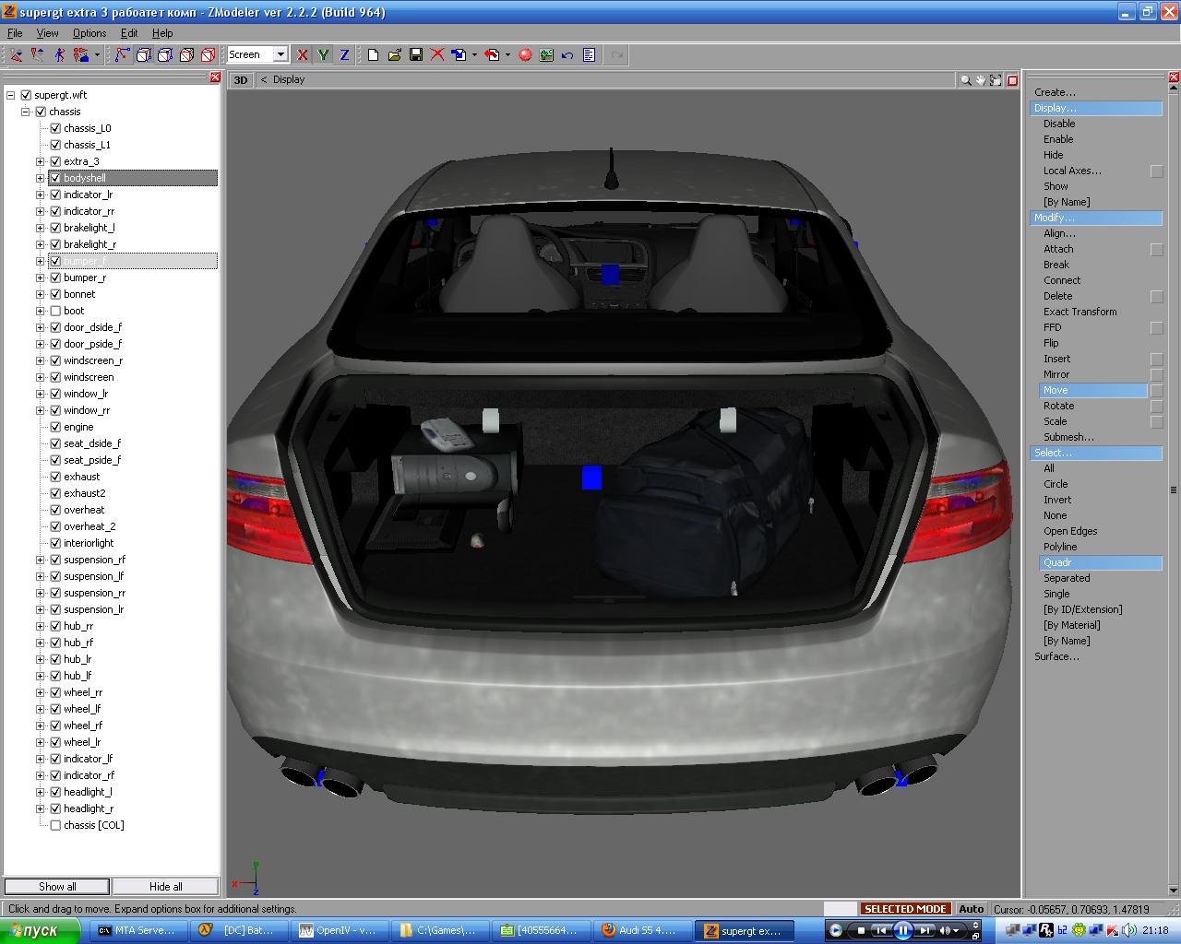The image size is (1181, 944).
Task: Click the X axis lock icon
Action: (302, 55)
